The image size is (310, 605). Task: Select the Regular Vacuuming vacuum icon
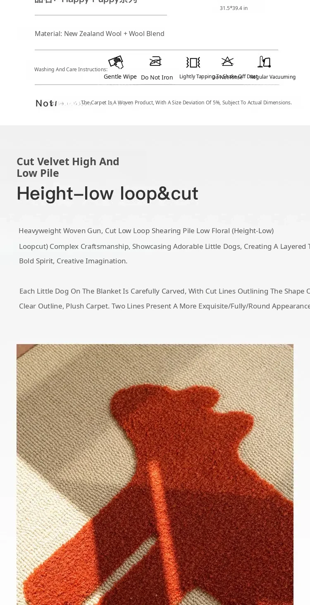pos(264,62)
